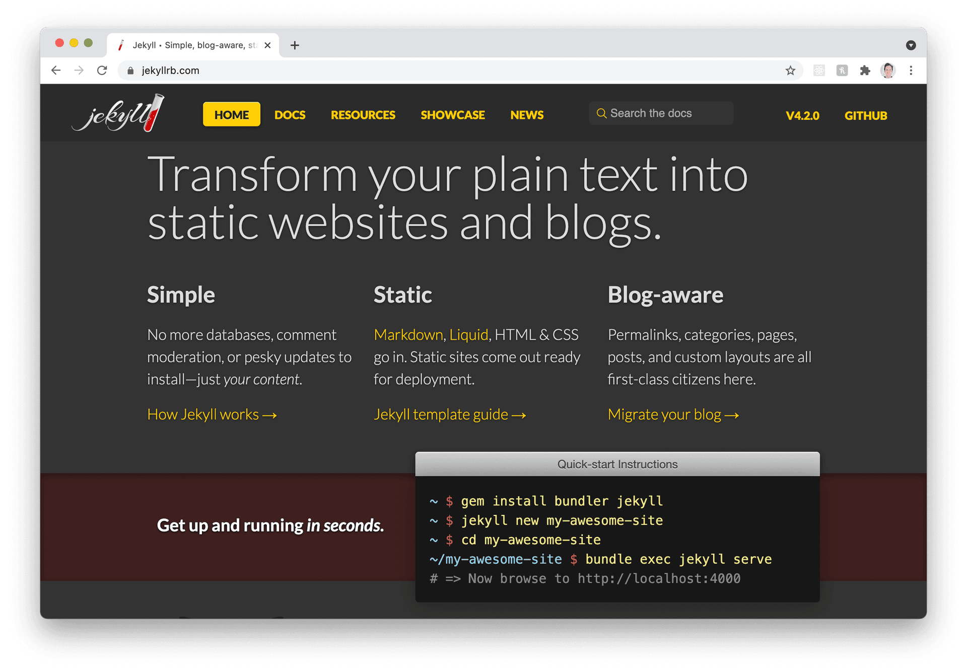967x672 pixels.
Task: Open the React developer tools extension icon
Action: (x=819, y=70)
